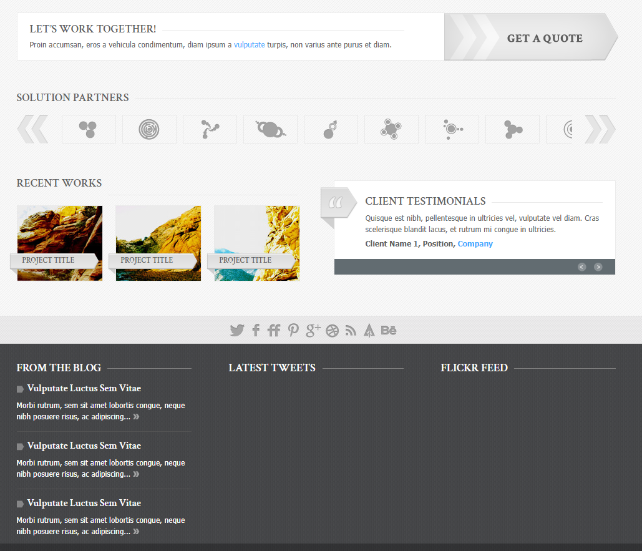Open first project thumbnail with red rocks
Image resolution: width=642 pixels, height=551 pixels.
point(60,243)
